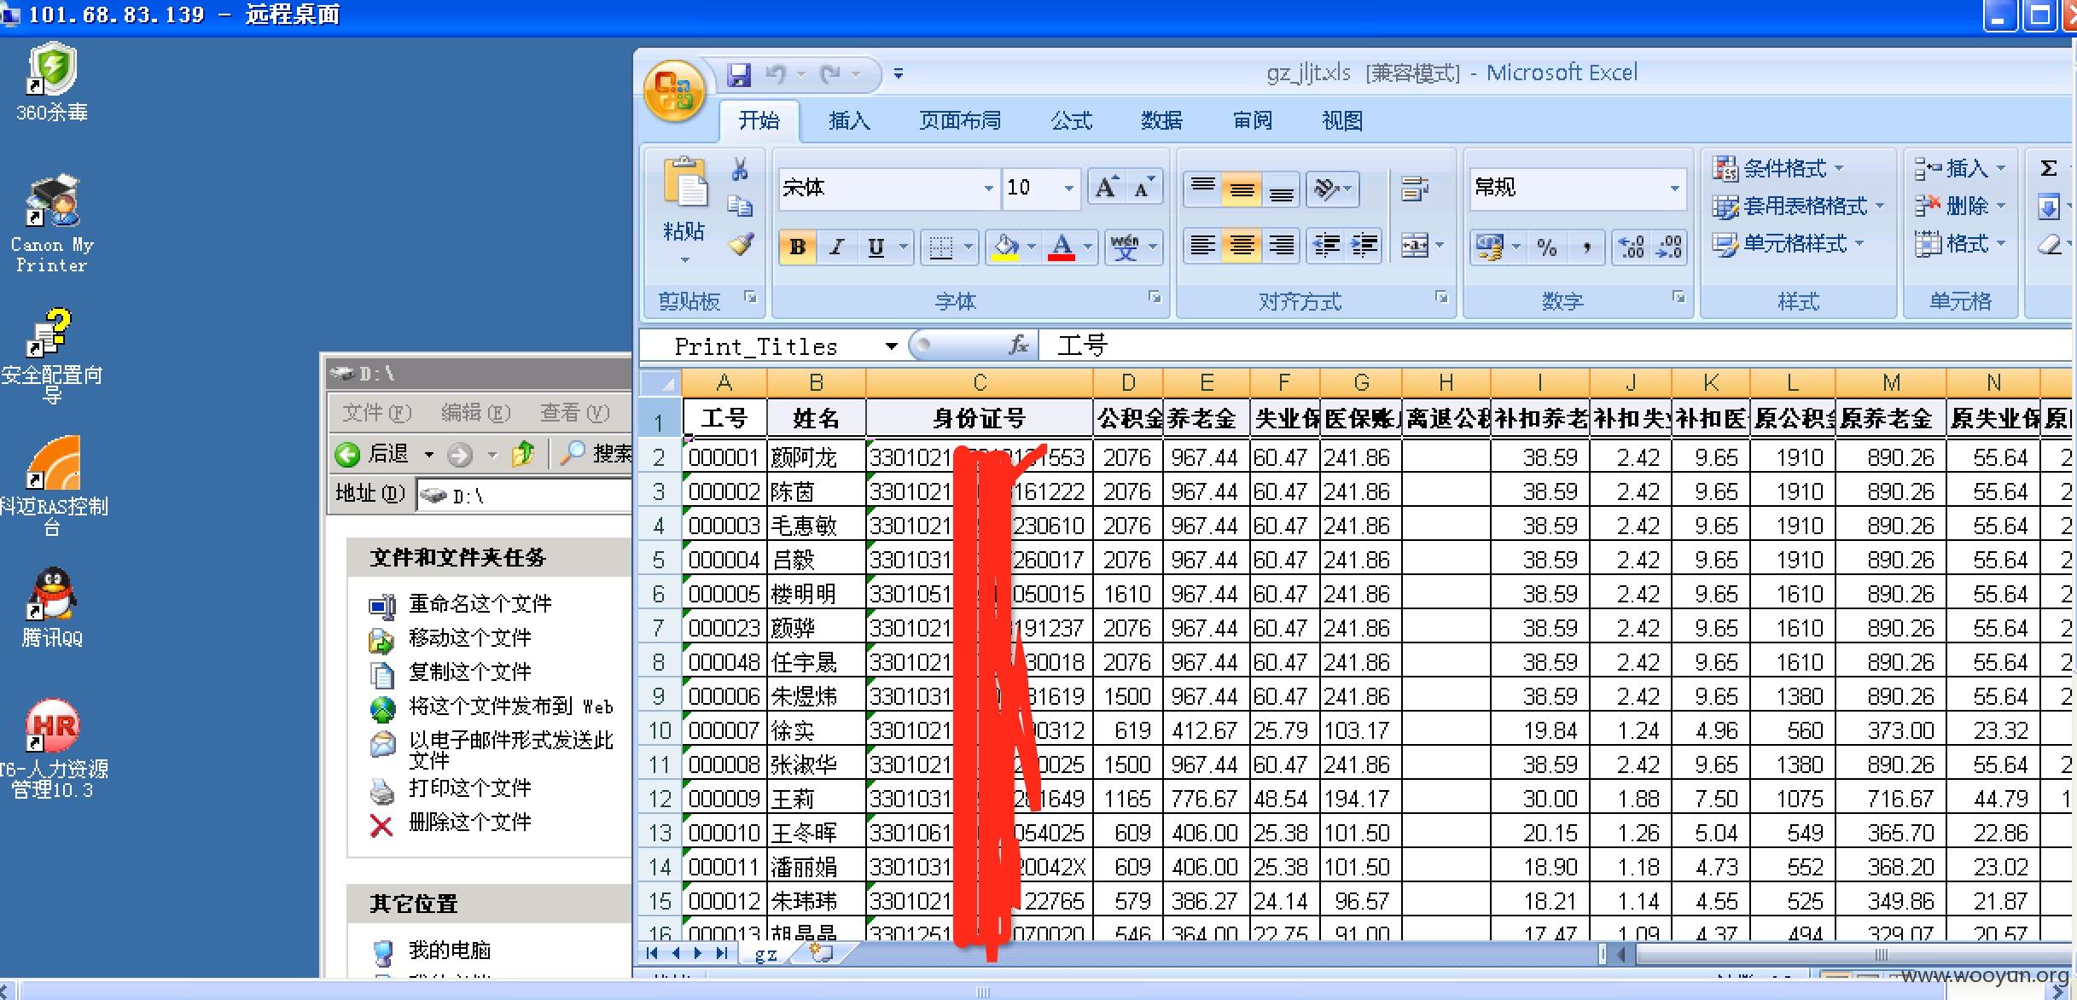Select the gz worksheet tab
Image resolution: width=2077 pixels, height=1000 pixels.
(766, 954)
